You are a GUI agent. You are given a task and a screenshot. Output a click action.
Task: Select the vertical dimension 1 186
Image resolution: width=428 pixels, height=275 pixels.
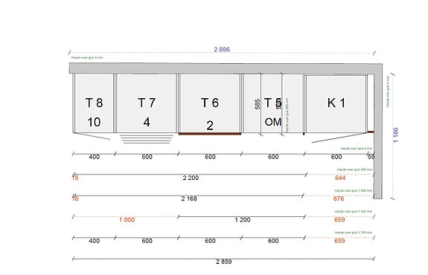pos(396,135)
